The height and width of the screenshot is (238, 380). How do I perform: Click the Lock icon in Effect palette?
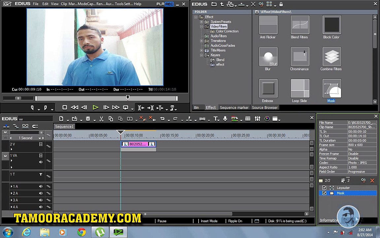tap(281, 4)
